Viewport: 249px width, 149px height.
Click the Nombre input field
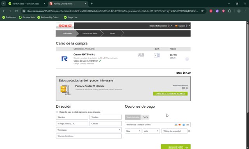(x=72, y=117)
